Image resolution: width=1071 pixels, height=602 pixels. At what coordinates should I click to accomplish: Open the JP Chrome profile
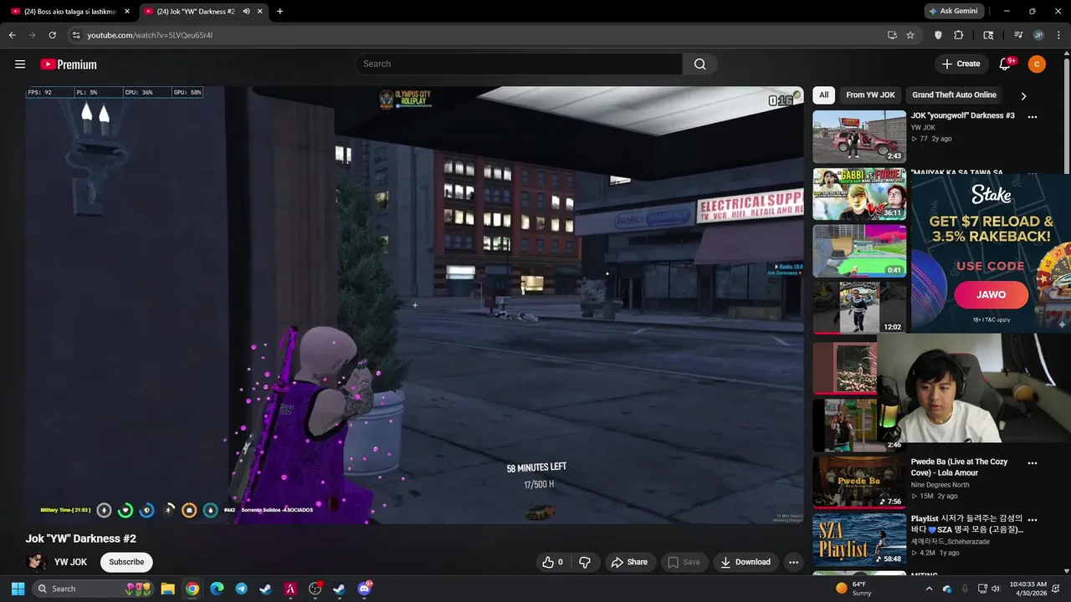coord(1038,35)
